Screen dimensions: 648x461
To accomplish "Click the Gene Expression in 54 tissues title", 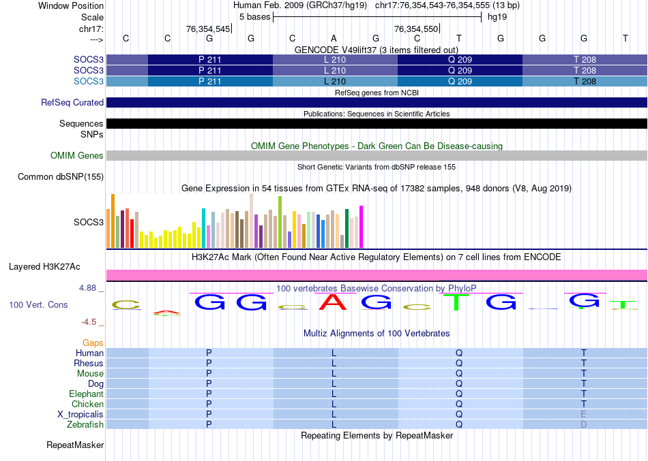I will [x=377, y=188].
